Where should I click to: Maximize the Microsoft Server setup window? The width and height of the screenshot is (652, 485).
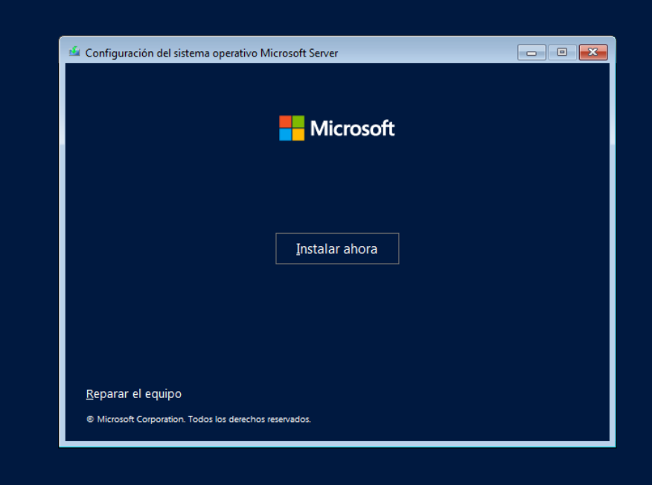click(x=562, y=52)
